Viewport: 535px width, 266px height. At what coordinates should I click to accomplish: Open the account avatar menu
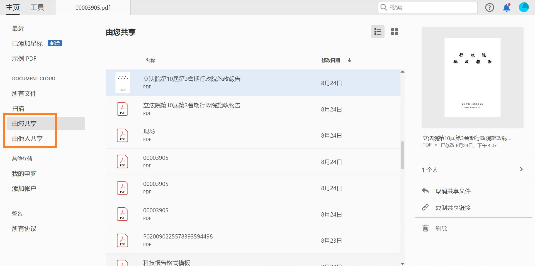coord(524,7)
